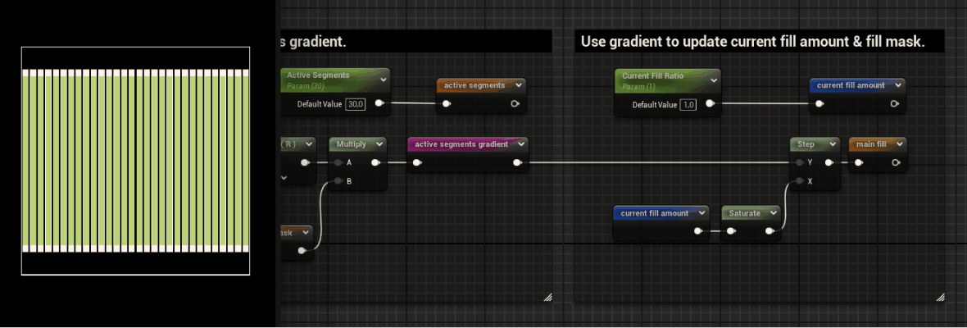The width and height of the screenshot is (967, 328).
Task: Click the Multiply node's A input pin
Action: pos(338,162)
